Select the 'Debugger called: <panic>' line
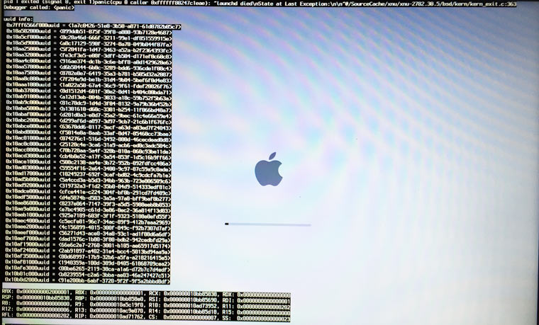 point(39,8)
